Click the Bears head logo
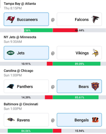Image resolution: width=106 pixels, height=134 pixels. tap(95, 86)
